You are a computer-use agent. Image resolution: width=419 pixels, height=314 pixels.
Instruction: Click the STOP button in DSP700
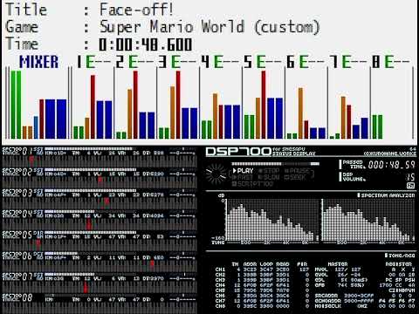click(269, 171)
